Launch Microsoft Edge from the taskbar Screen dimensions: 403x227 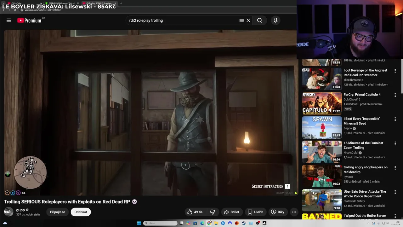coord(202,223)
